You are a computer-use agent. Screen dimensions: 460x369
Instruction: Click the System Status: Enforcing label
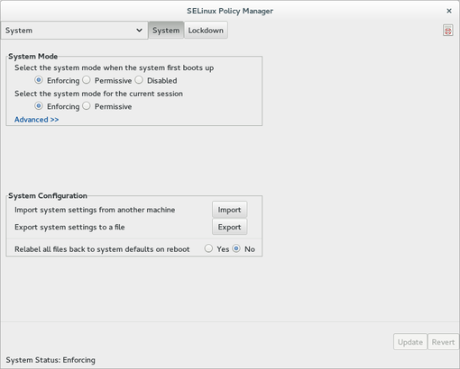51,360
